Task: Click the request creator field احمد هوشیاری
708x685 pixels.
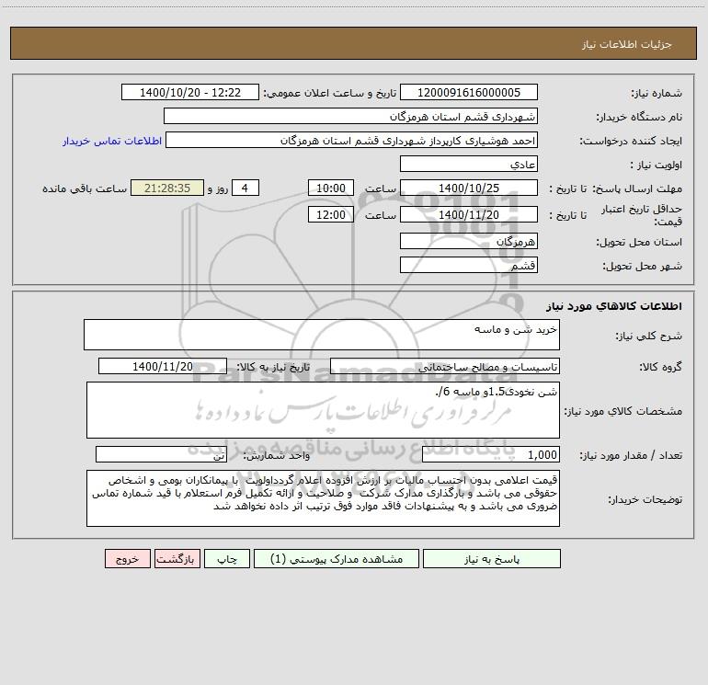Action: point(351,140)
